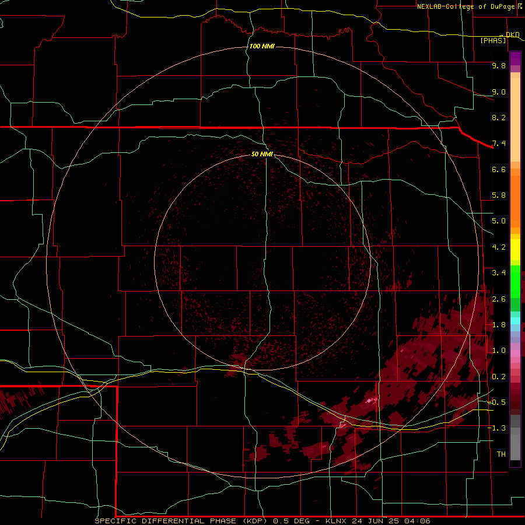Screen dimensions: 525x525
Task: Click the [PHAS] unit label
Action: tap(493, 41)
